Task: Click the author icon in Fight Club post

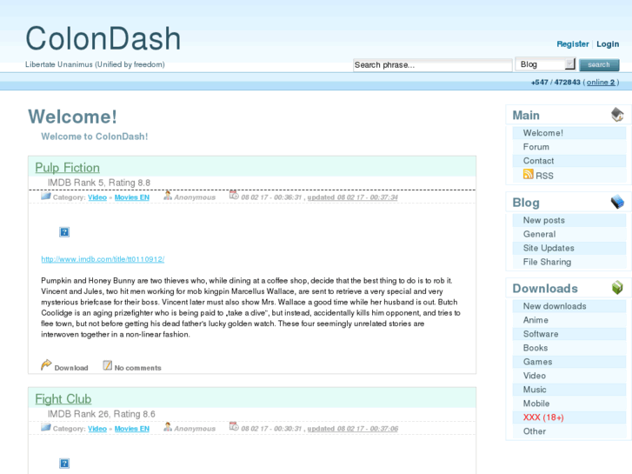Action: pyautogui.click(x=168, y=427)
